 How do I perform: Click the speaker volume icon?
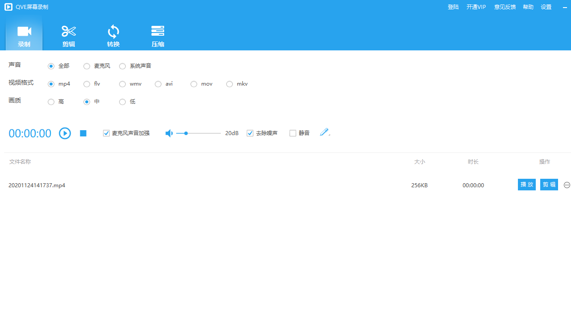(x=169, y=133)
